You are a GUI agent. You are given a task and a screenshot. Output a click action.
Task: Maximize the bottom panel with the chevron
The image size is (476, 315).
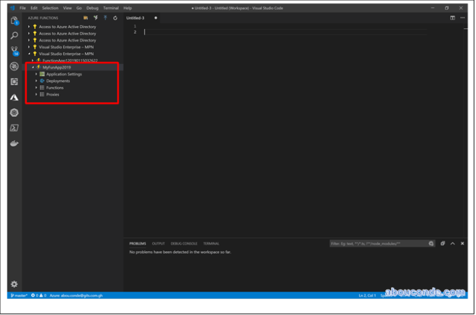point(453,244)
